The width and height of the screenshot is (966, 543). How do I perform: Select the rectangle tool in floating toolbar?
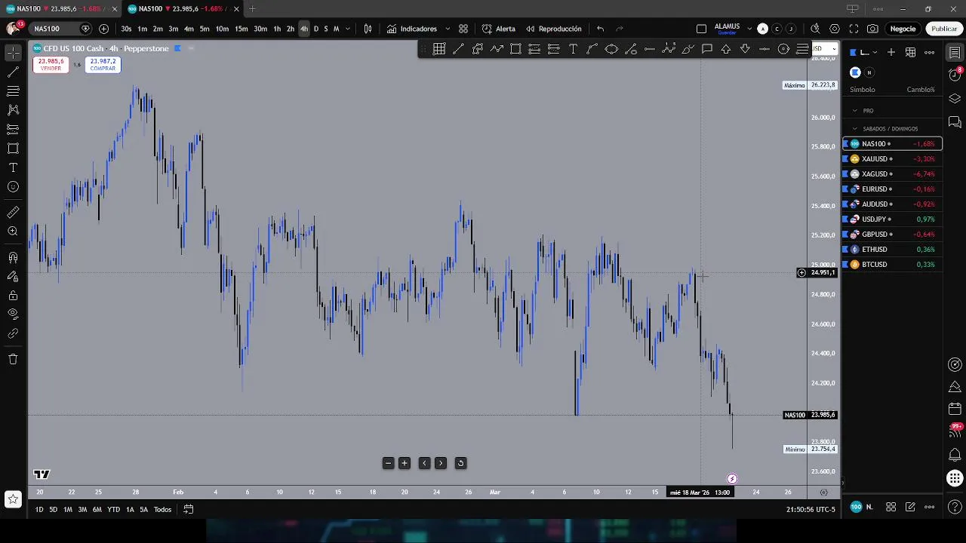[515, 49]
